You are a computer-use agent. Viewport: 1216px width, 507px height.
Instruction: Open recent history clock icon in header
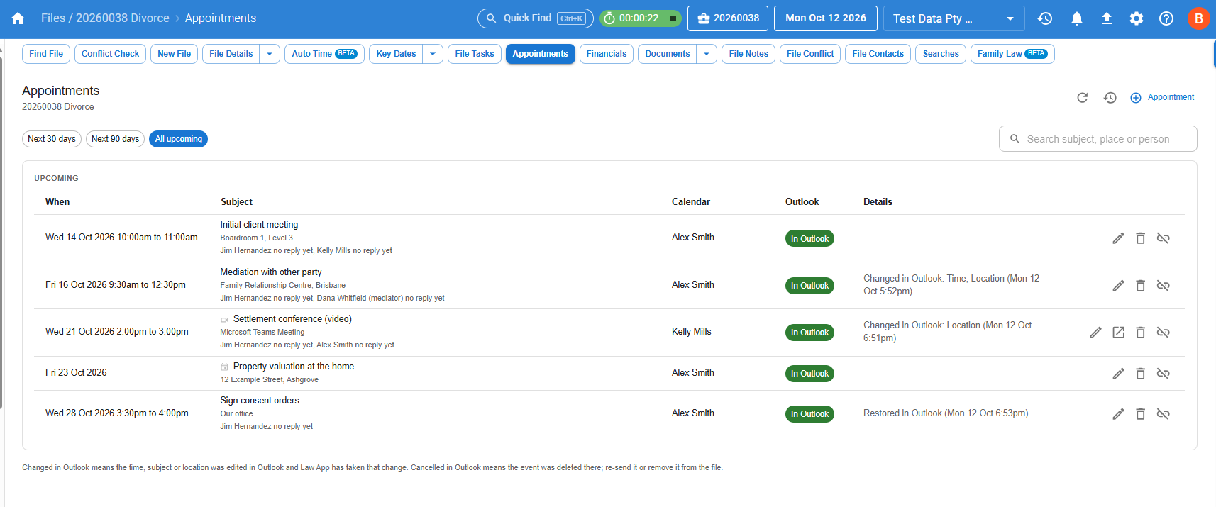(x=1045, y=18)
